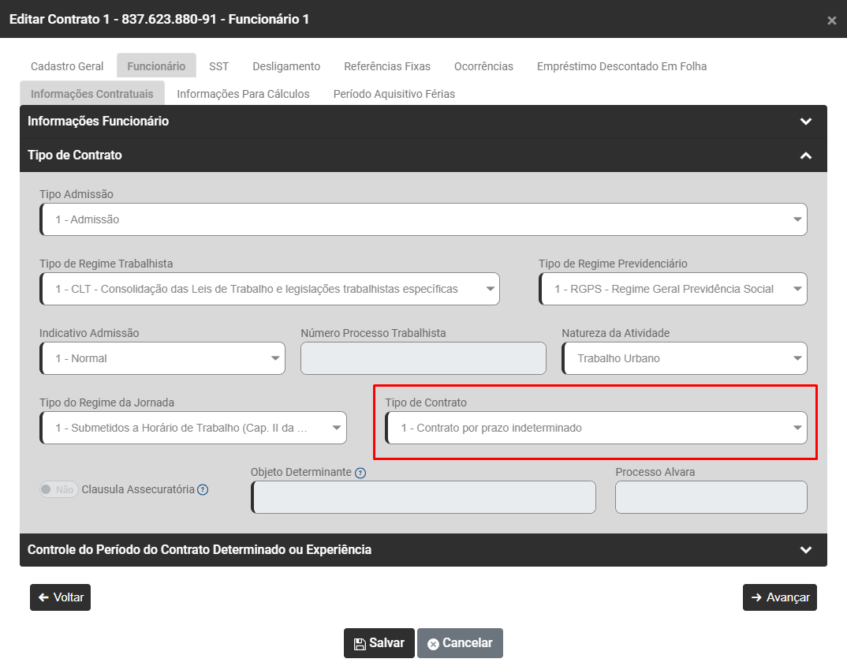Click the Voltar button
The width and height of the screenshot is (847, 670).
click(x=61, y=597)
